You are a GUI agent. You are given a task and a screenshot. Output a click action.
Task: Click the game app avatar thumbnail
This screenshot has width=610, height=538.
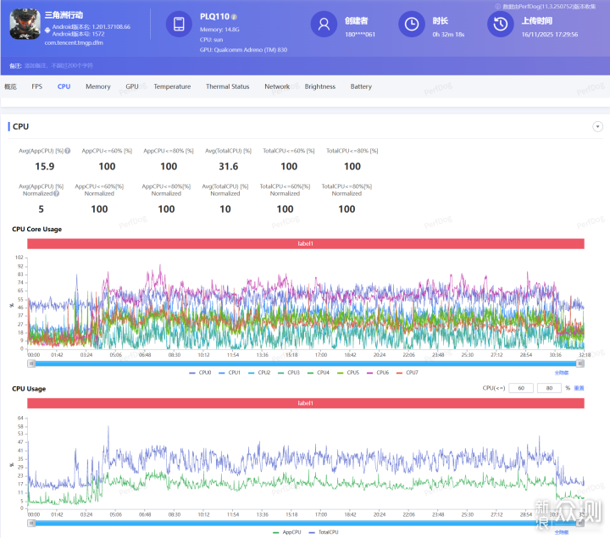25,25
